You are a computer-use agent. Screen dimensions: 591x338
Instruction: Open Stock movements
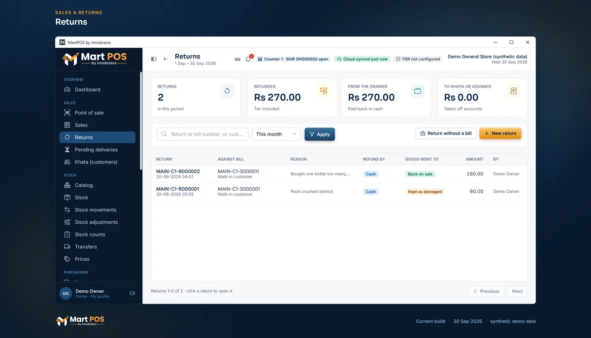[x=98, y=210]
